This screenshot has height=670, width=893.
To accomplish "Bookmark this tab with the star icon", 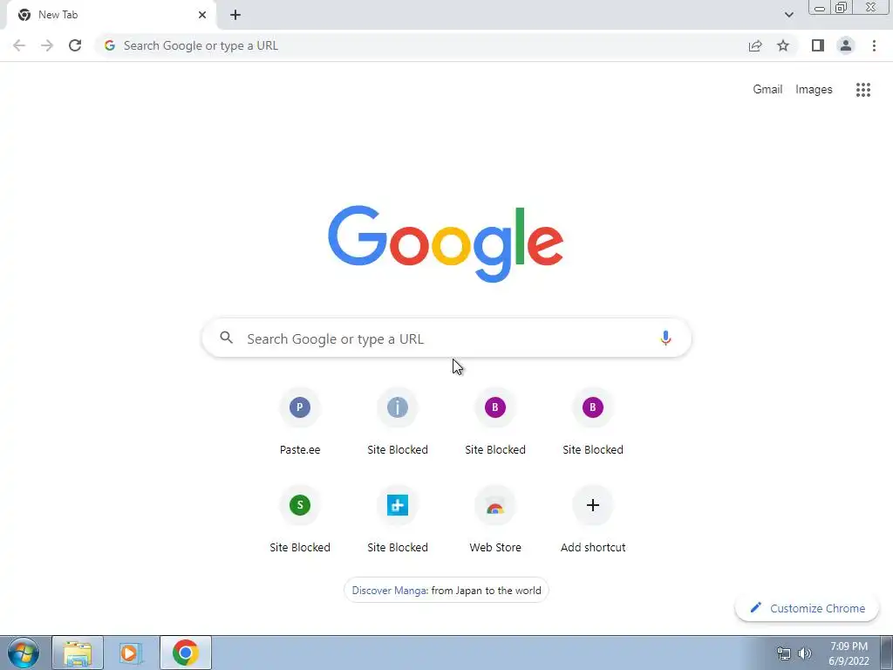I will (783, 45).
